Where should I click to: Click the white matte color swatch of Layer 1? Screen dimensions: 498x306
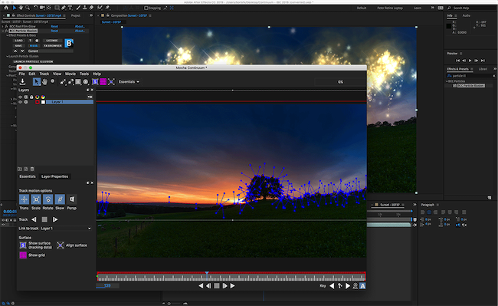43,102
